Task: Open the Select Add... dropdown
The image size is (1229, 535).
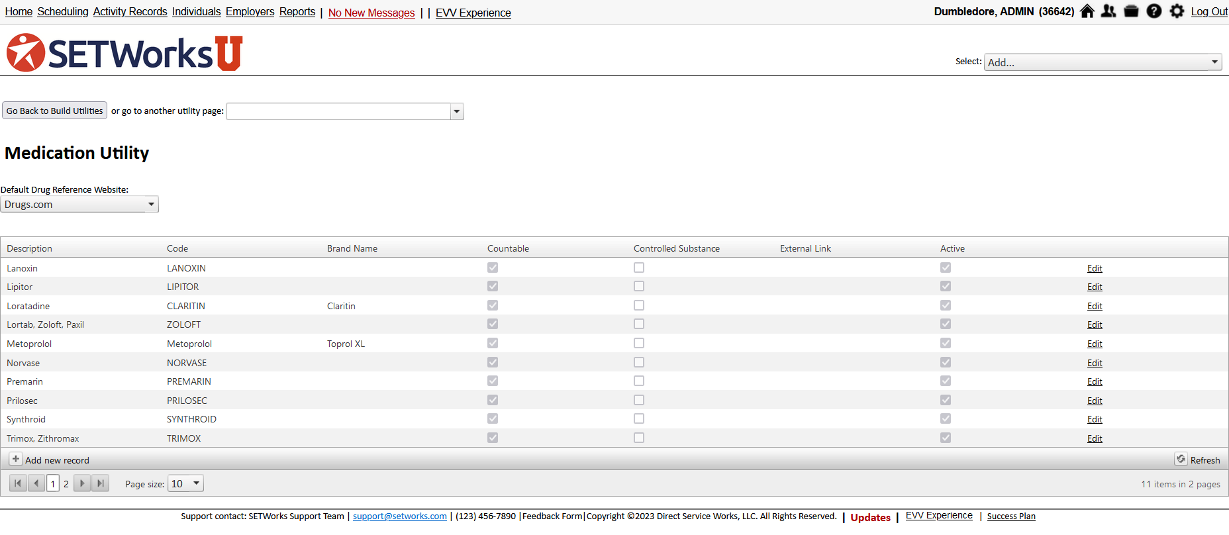Action: click(x=1103, y=62)
